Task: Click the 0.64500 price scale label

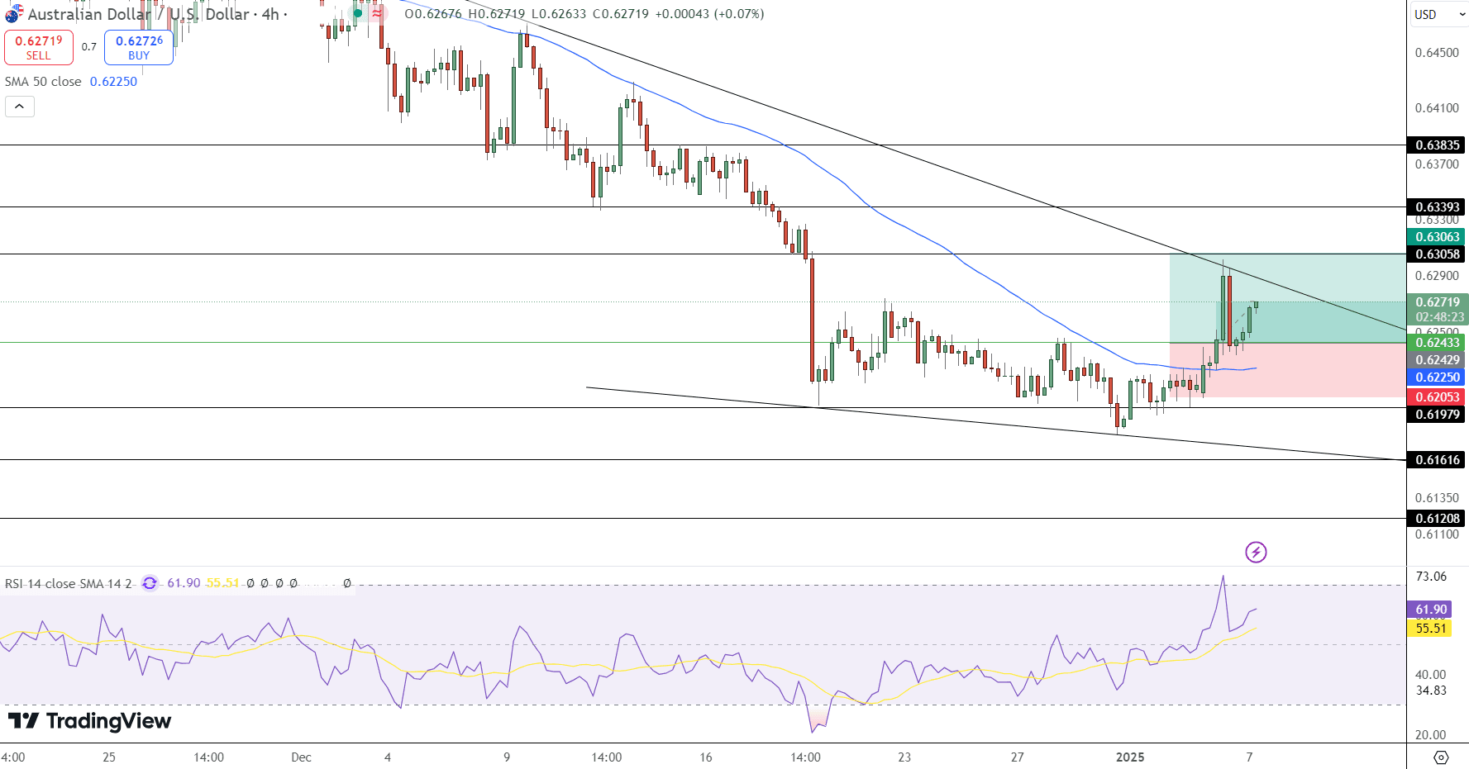Action: pyautogui.click(x=1437, y=53)
